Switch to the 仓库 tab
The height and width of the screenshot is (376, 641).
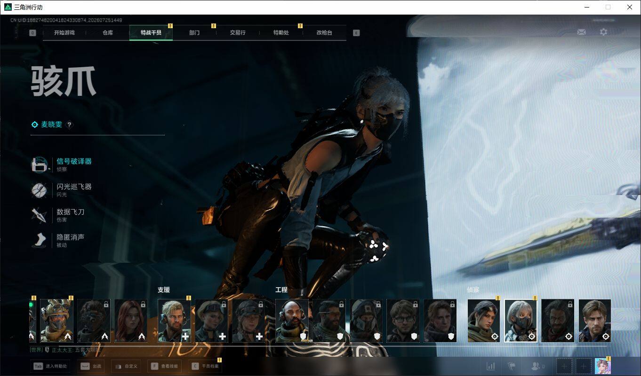coord(108,33)
